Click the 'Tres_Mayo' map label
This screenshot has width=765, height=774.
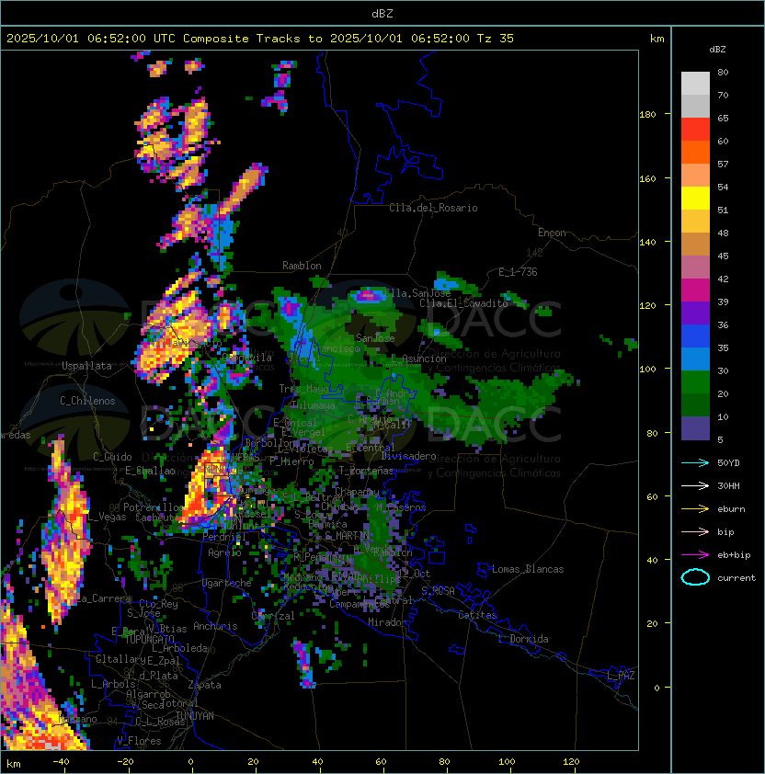pyautogui.click(x=303, y=389)
